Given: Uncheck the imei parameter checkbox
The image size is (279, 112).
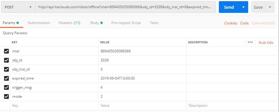Looking at the screenshot, I should (6, 51).
